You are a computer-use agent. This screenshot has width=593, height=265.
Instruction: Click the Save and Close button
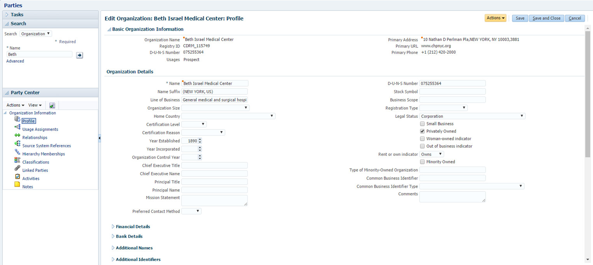(546, 18)
